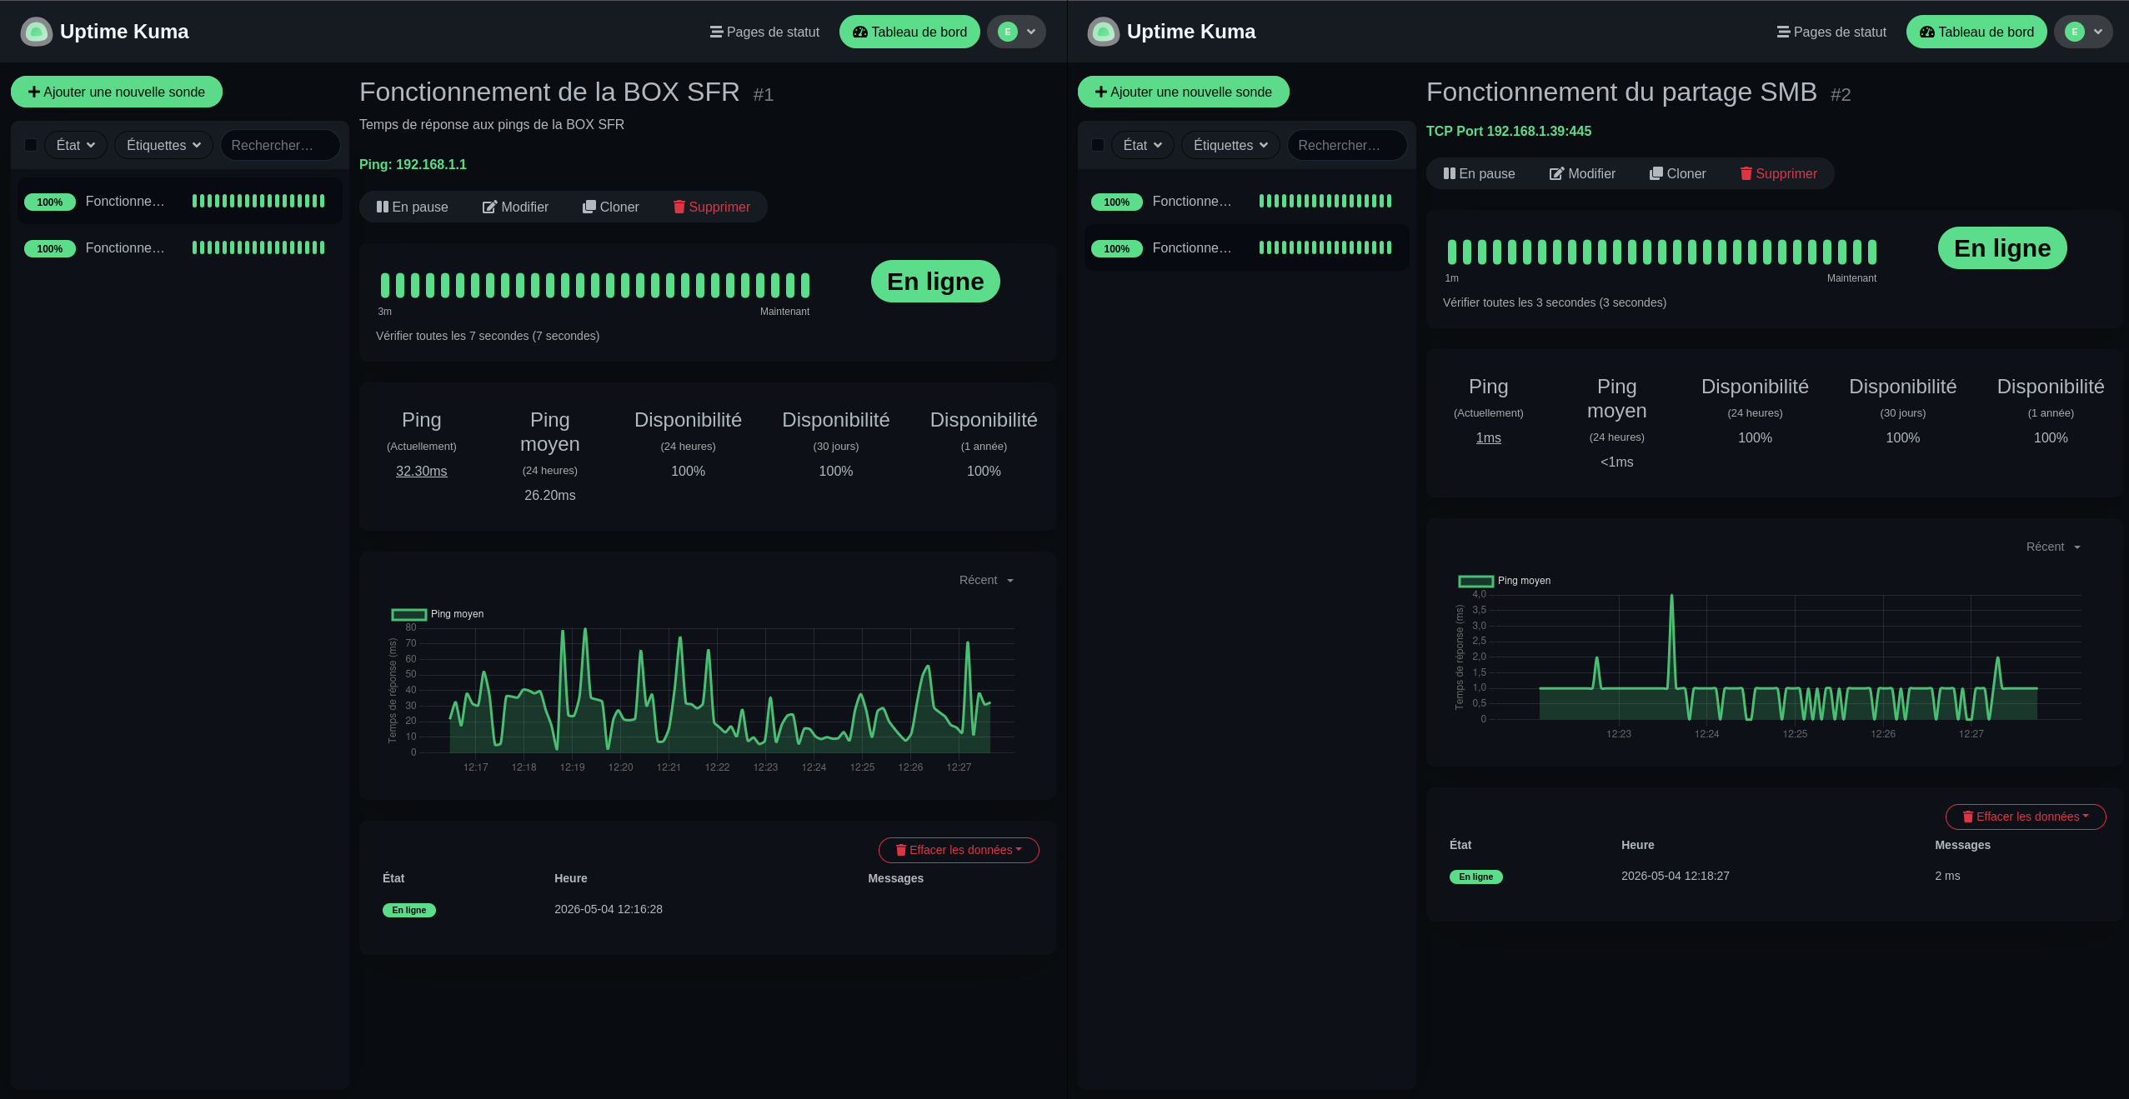Select second Fonctionne… monitor in left list
This screenshot has width=2129, height=1099.
180,247
